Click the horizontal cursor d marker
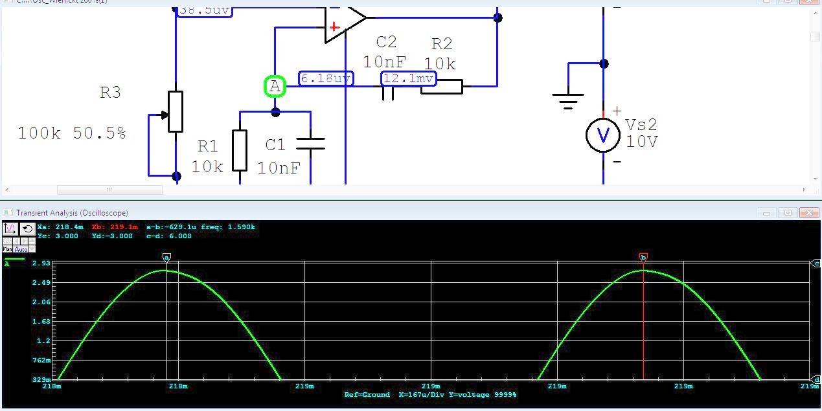 coord(816,379)
